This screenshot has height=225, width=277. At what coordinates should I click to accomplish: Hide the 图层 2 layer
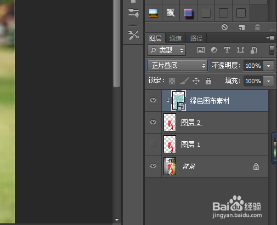[153, 122]
